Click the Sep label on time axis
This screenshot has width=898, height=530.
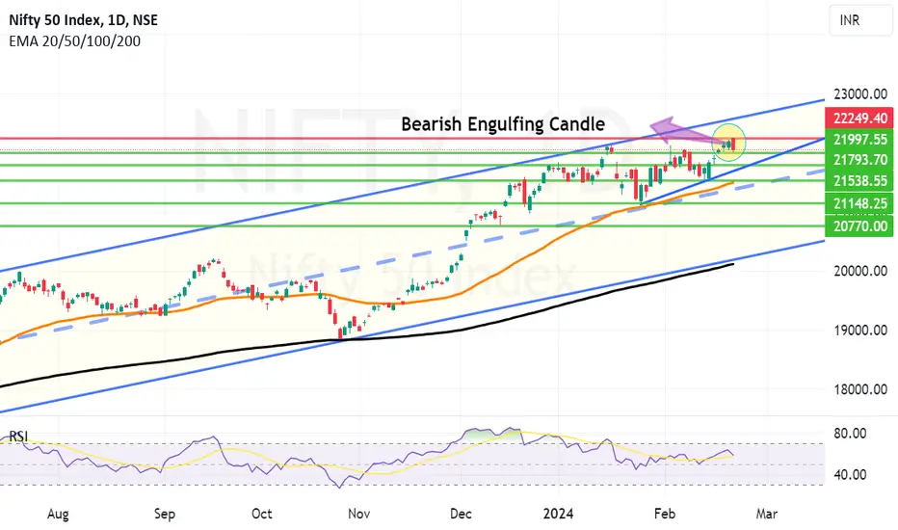click(x=165, y=514)
